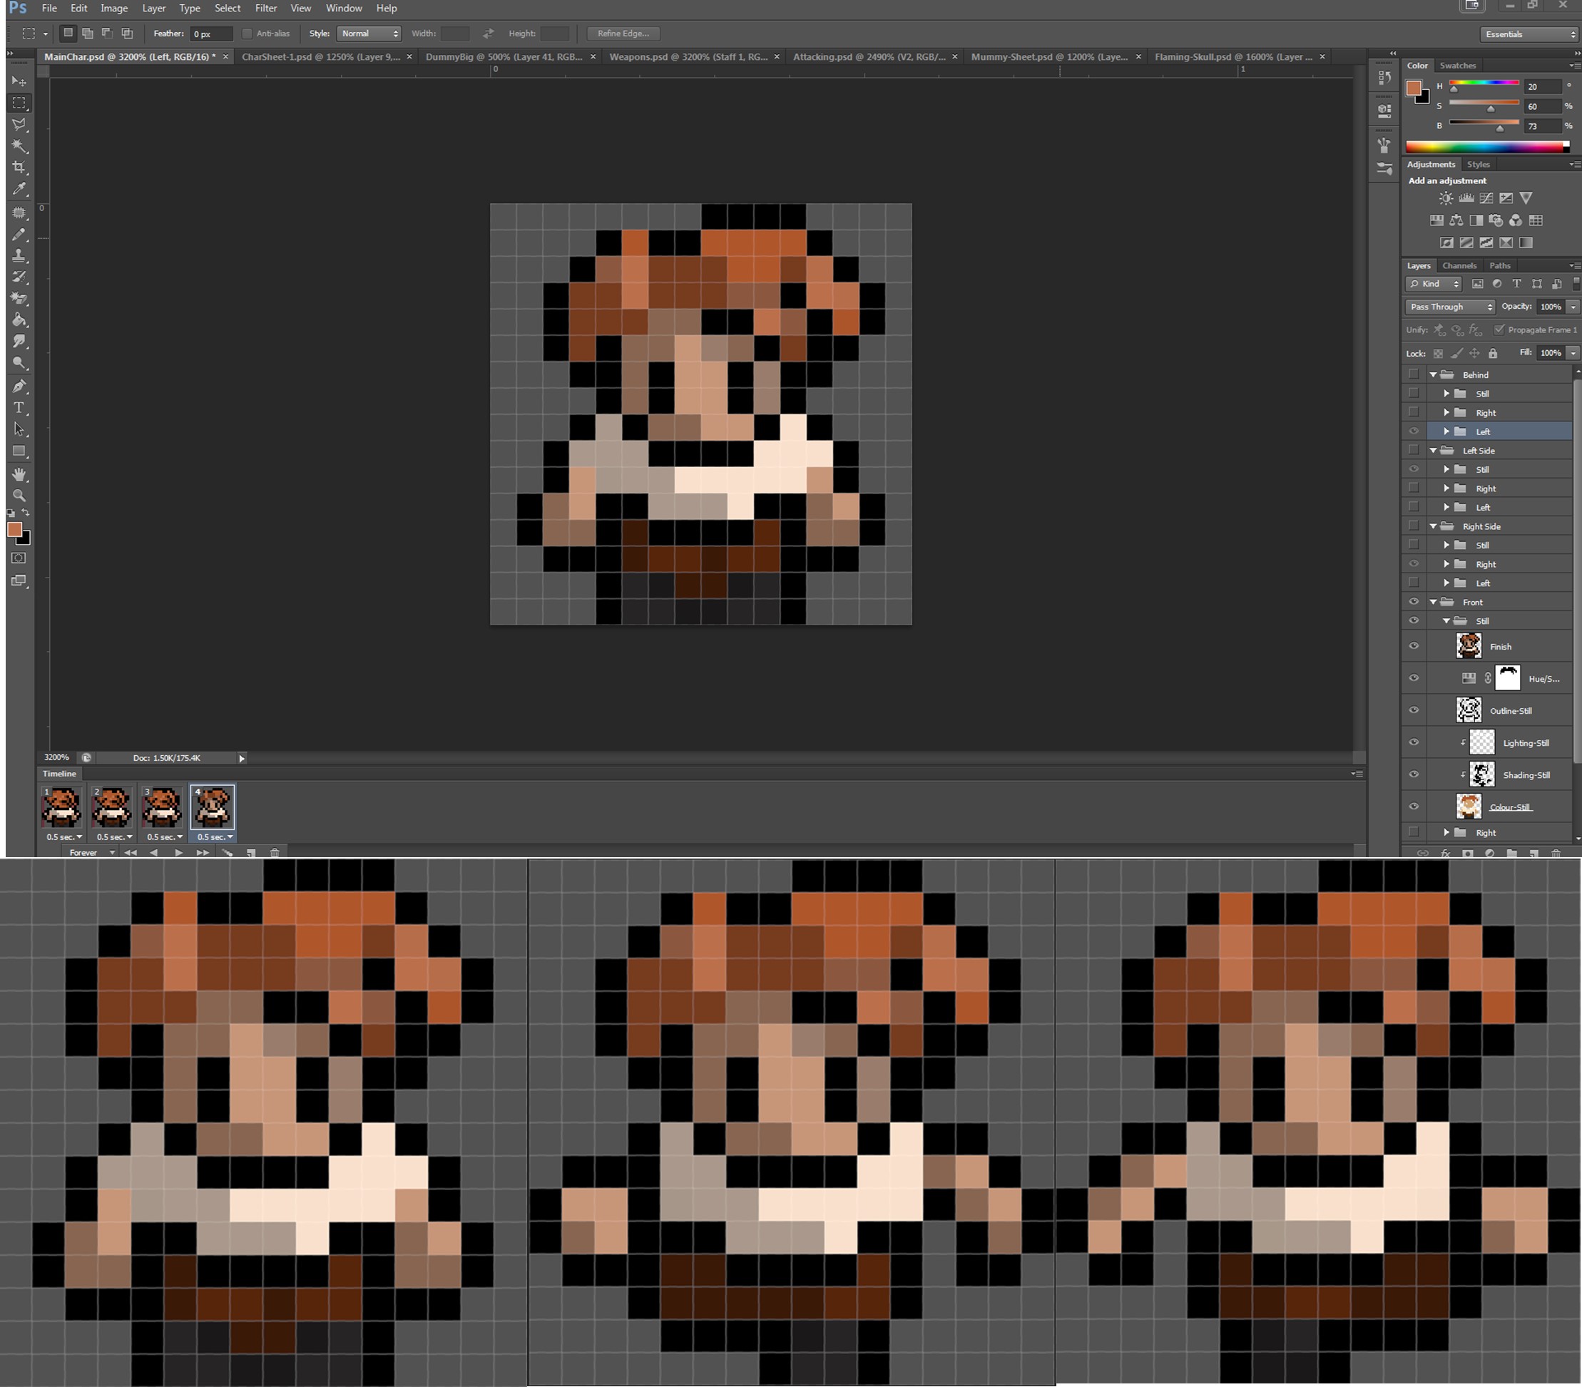Open the Style Normal dropdown
Image resolution: width=1582 pixels, height=1387 pixels.
369,34
